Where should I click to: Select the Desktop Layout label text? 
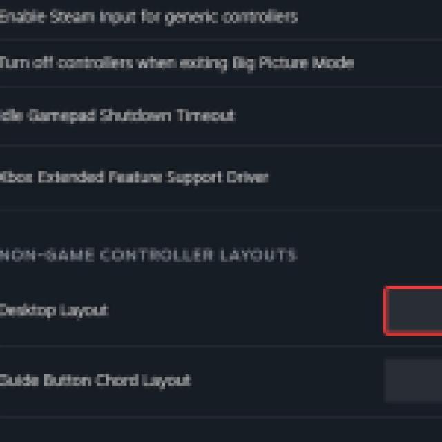(53, 310)
